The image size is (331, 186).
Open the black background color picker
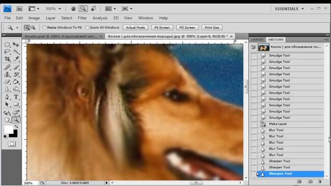(15, 134)
